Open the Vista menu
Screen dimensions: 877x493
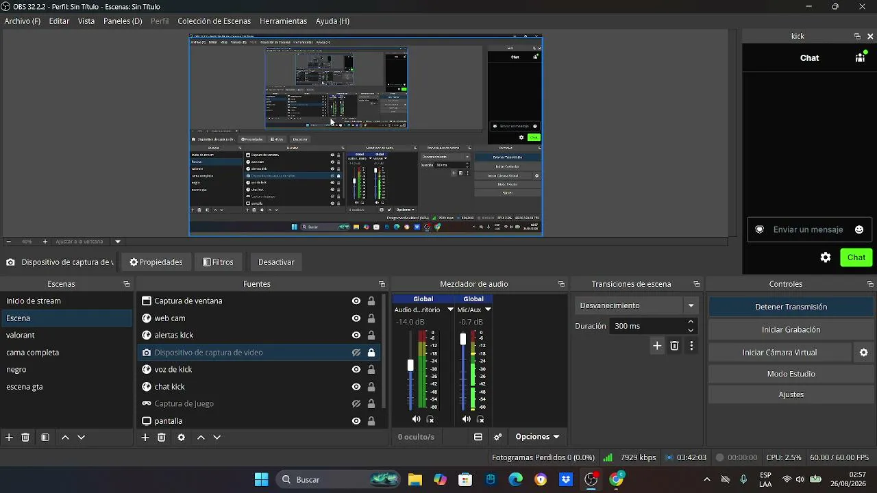click(x=86, y=21)
